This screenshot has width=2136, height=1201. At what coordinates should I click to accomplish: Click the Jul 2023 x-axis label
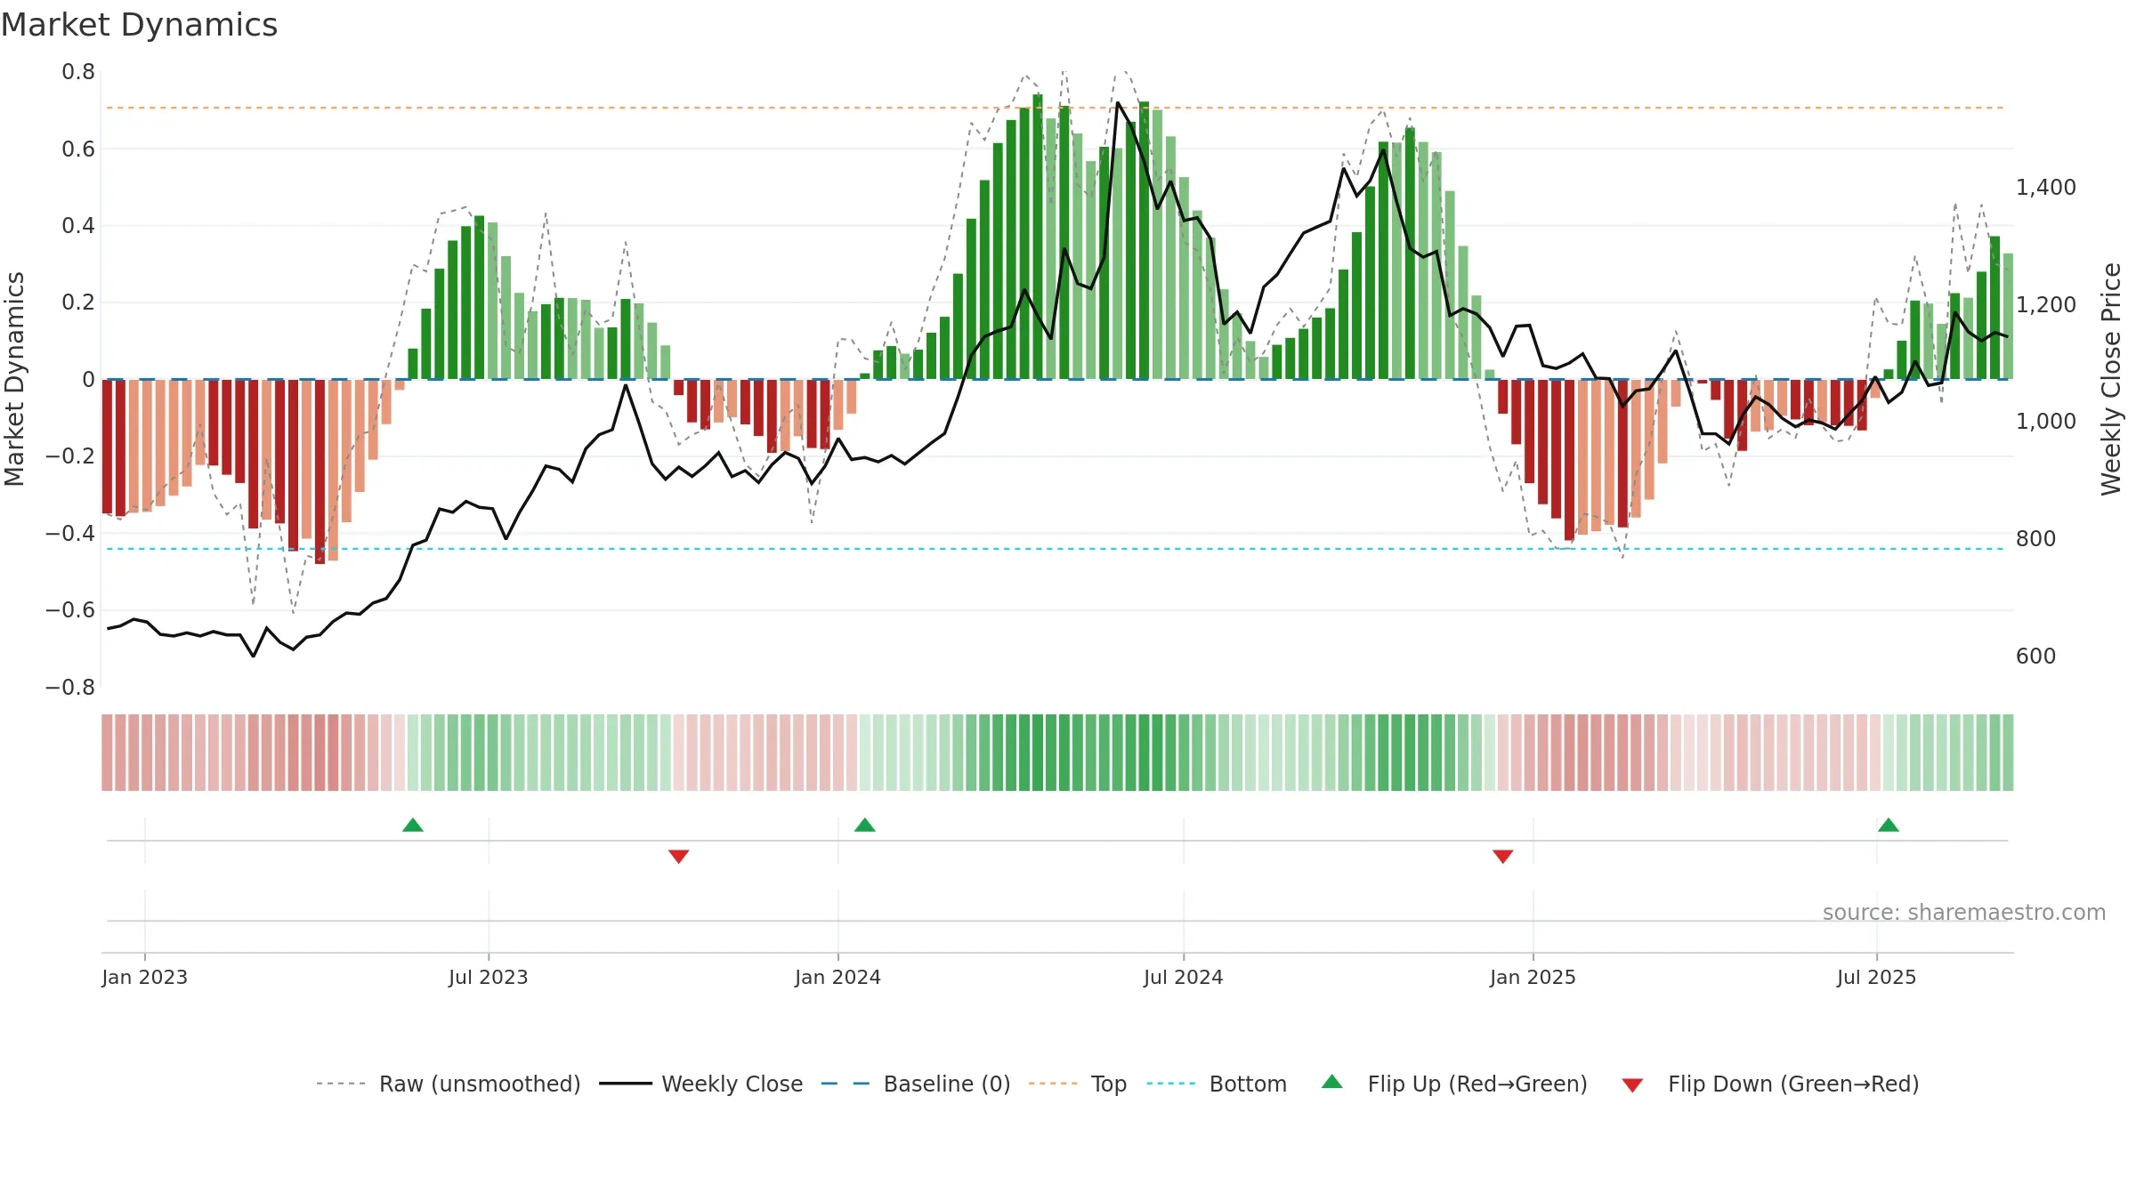point(489,977)
